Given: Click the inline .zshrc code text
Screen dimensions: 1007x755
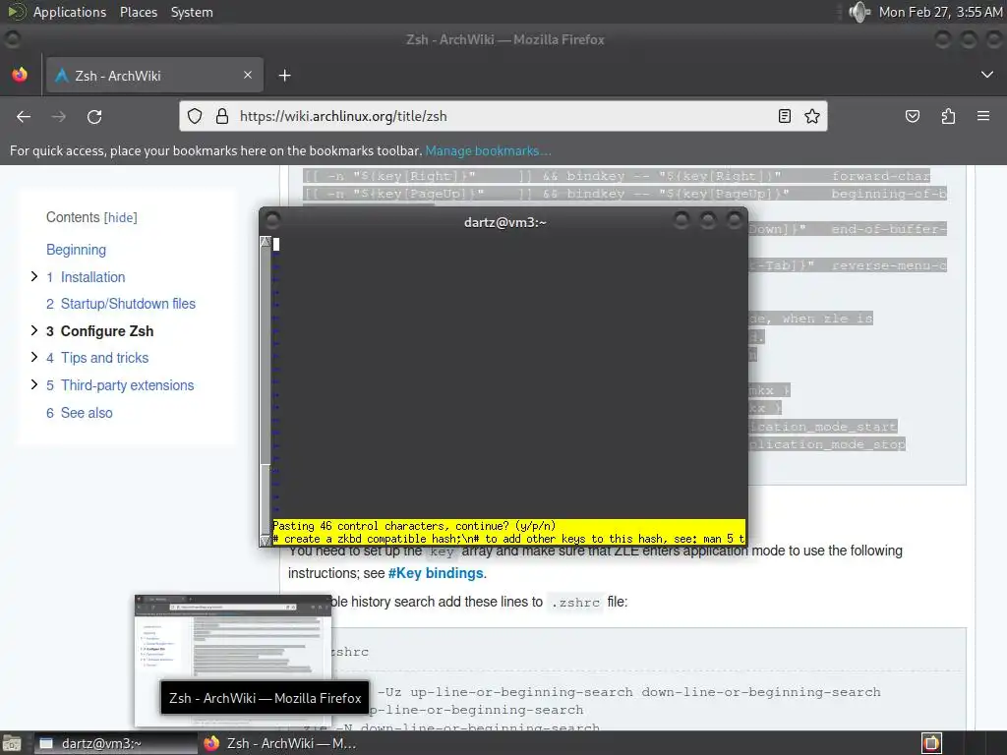Looking at the screenshot, I should click(x=575, y=603).
